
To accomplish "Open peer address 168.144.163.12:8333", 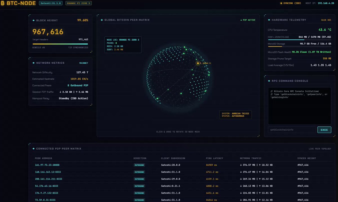I will pyautogui.click(x=48, y=172).
